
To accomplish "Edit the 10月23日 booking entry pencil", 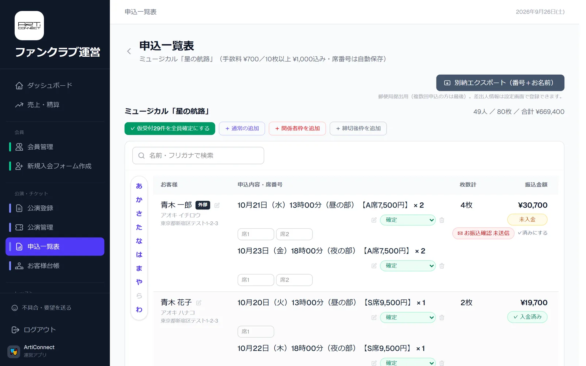I will (374, 266).
